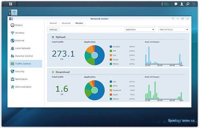This screenshot has width=199, height=128.
Task: Open the widgets panel icon top-right
Action: pos(194,4)
